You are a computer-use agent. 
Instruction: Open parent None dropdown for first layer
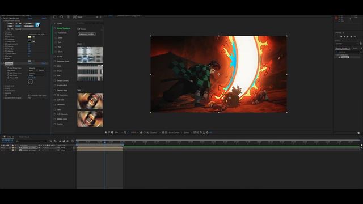pyautogui.click(x=65, y=147)
